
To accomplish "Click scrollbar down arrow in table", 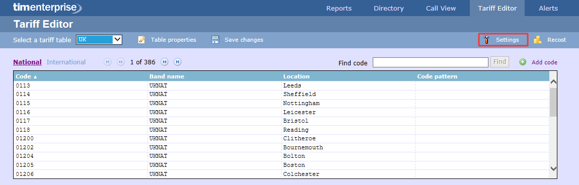I will pos(553,168).
